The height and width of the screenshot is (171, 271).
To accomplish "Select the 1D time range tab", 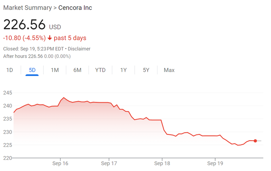I will [10, 70].
